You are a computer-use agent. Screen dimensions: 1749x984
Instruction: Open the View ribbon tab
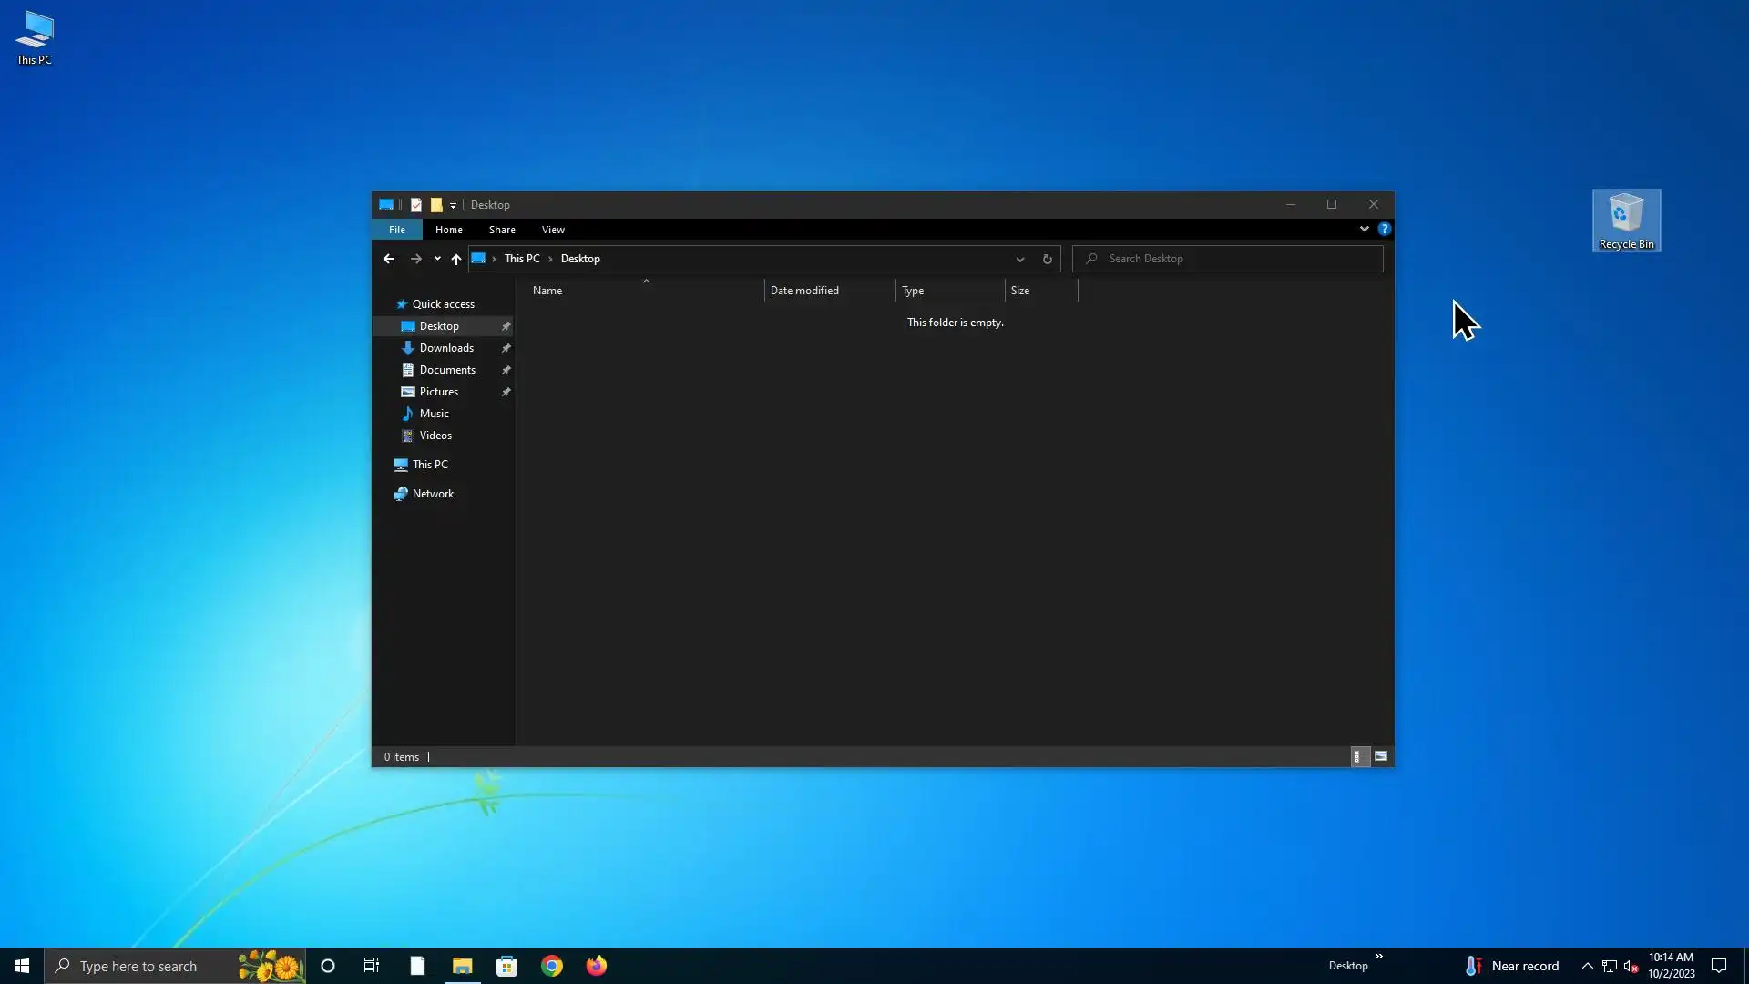[x=553, y=230]
